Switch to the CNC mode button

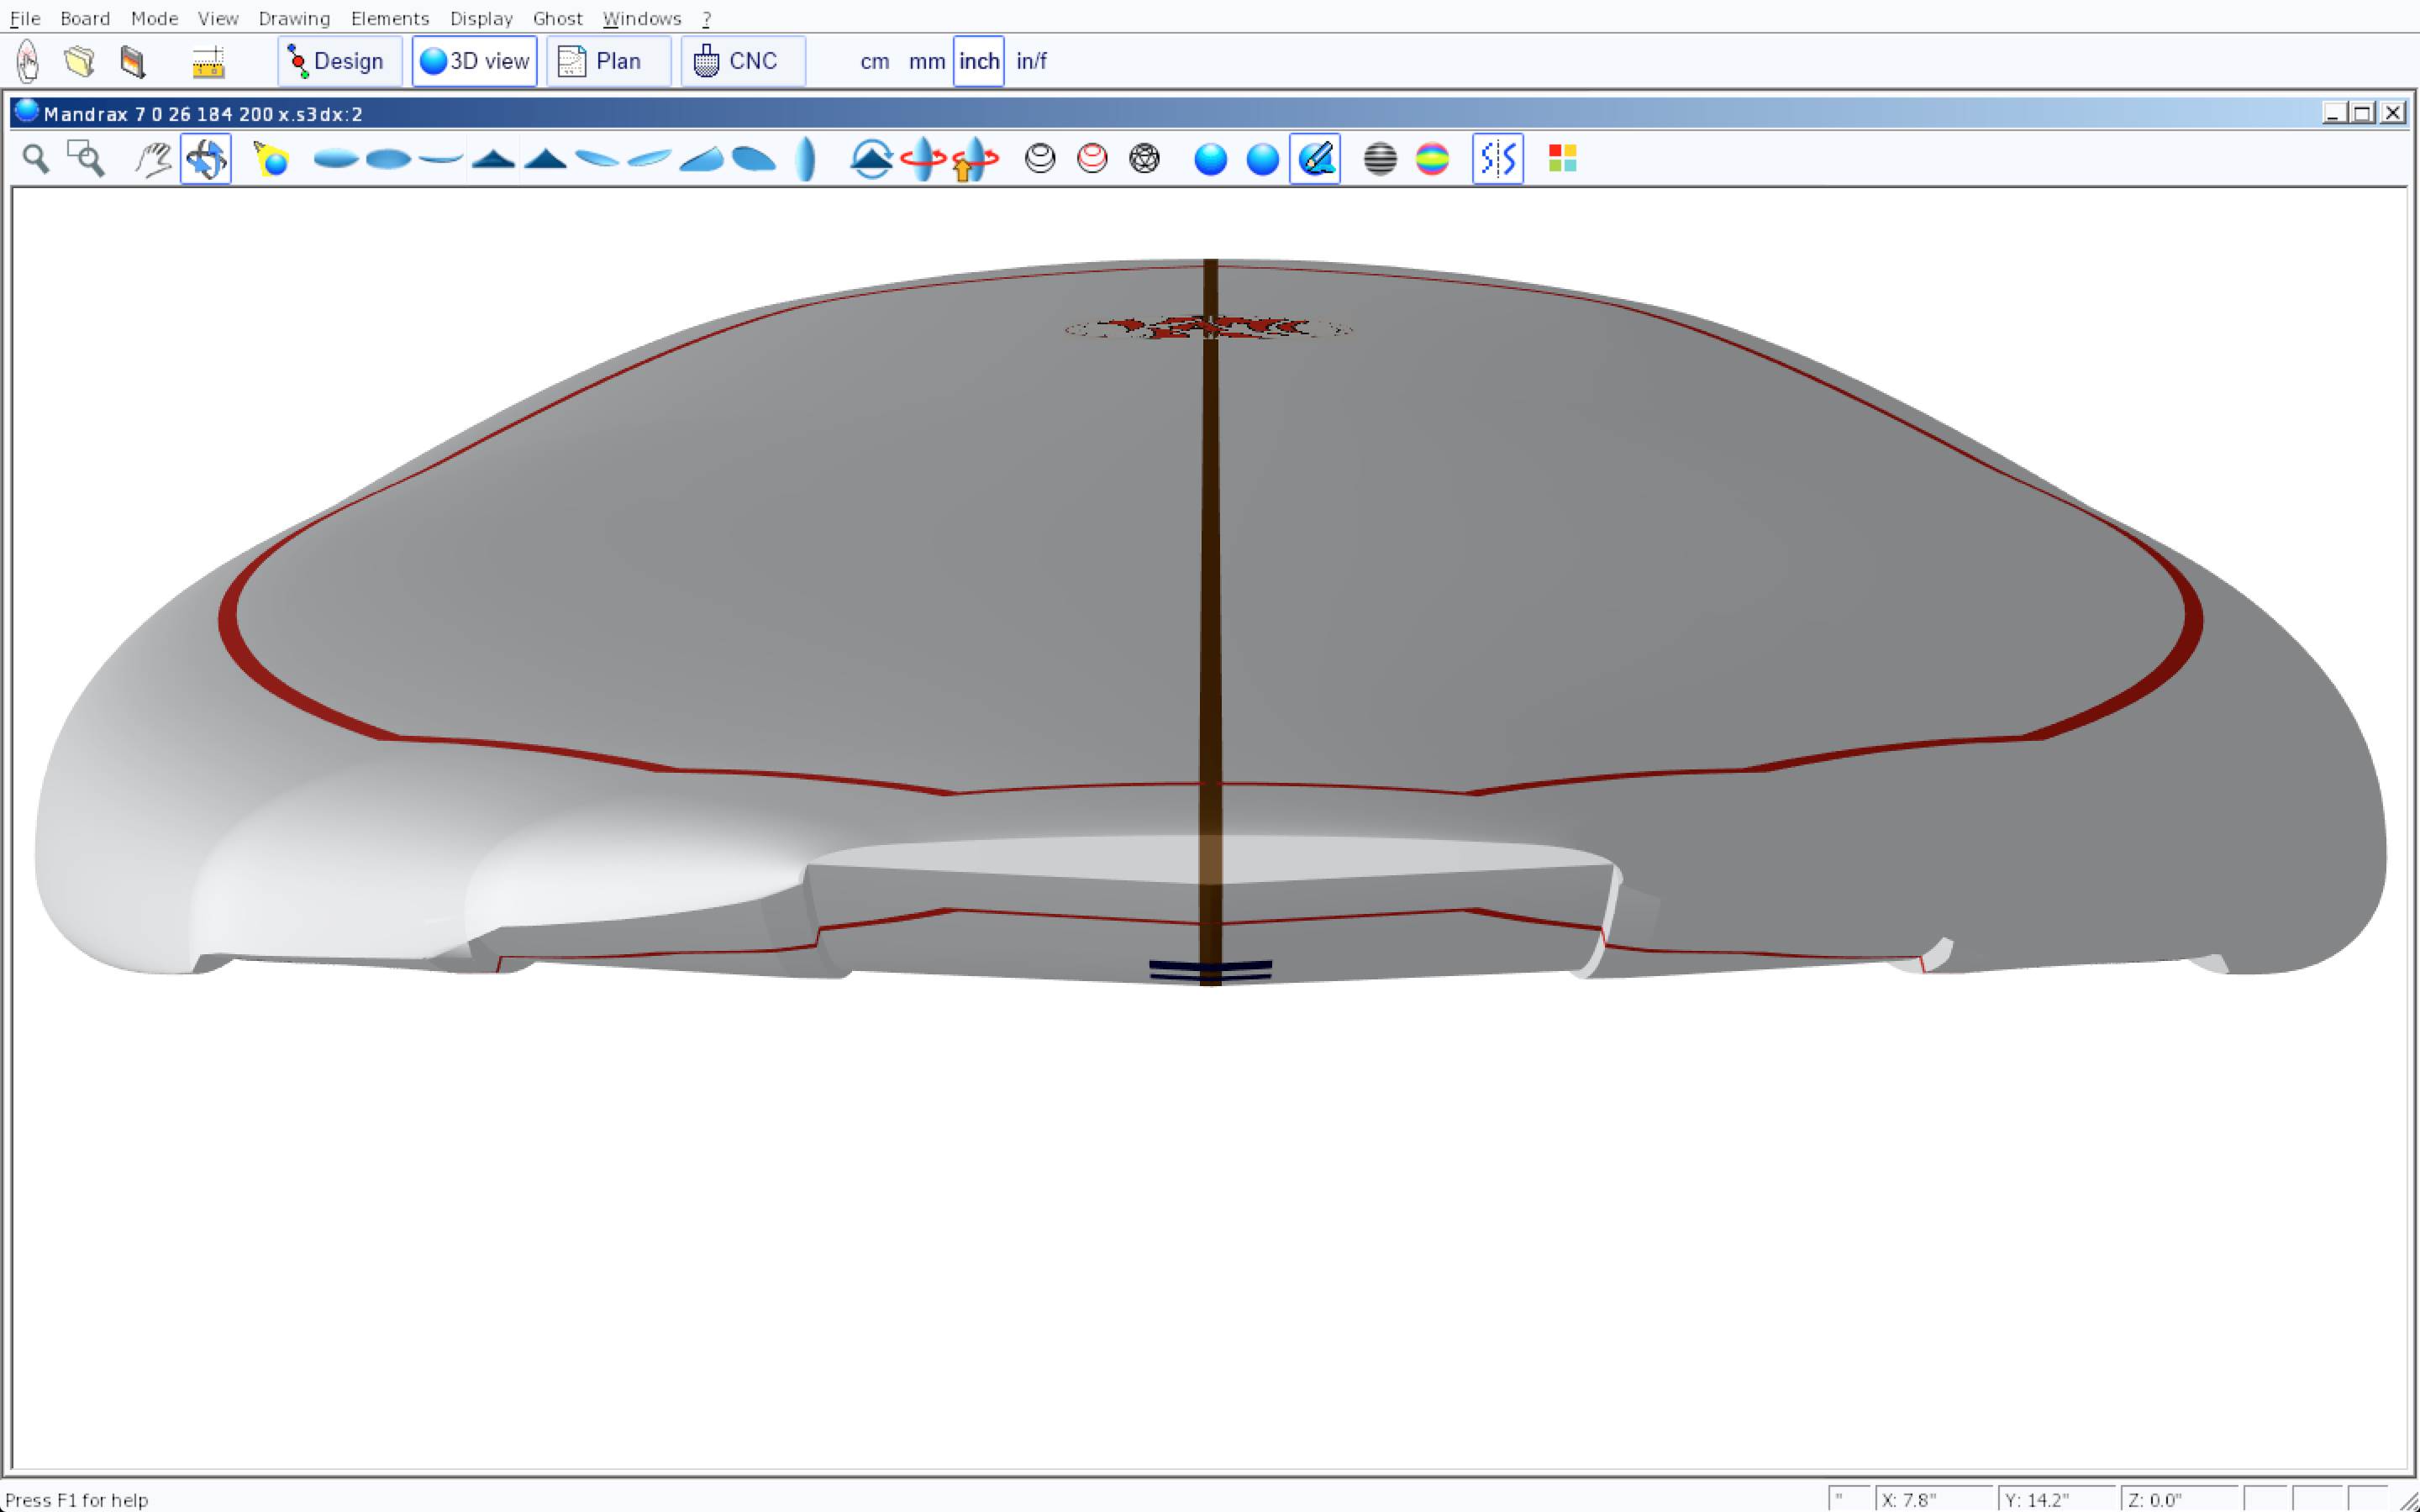tap(742, 61)
